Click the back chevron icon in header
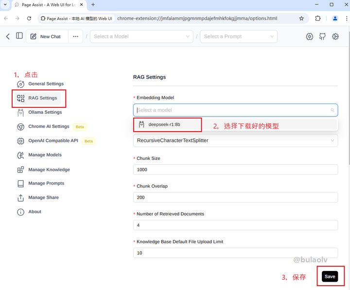 (8, 36)
